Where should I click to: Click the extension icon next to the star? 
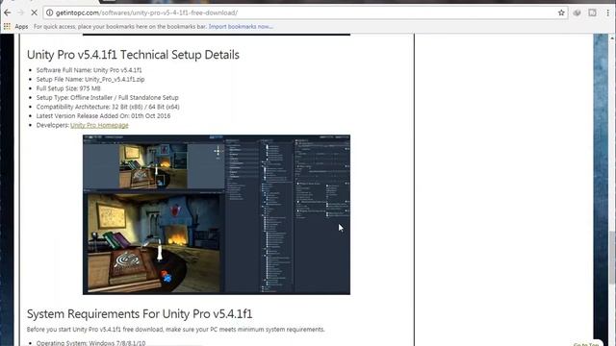click(577, 12)
